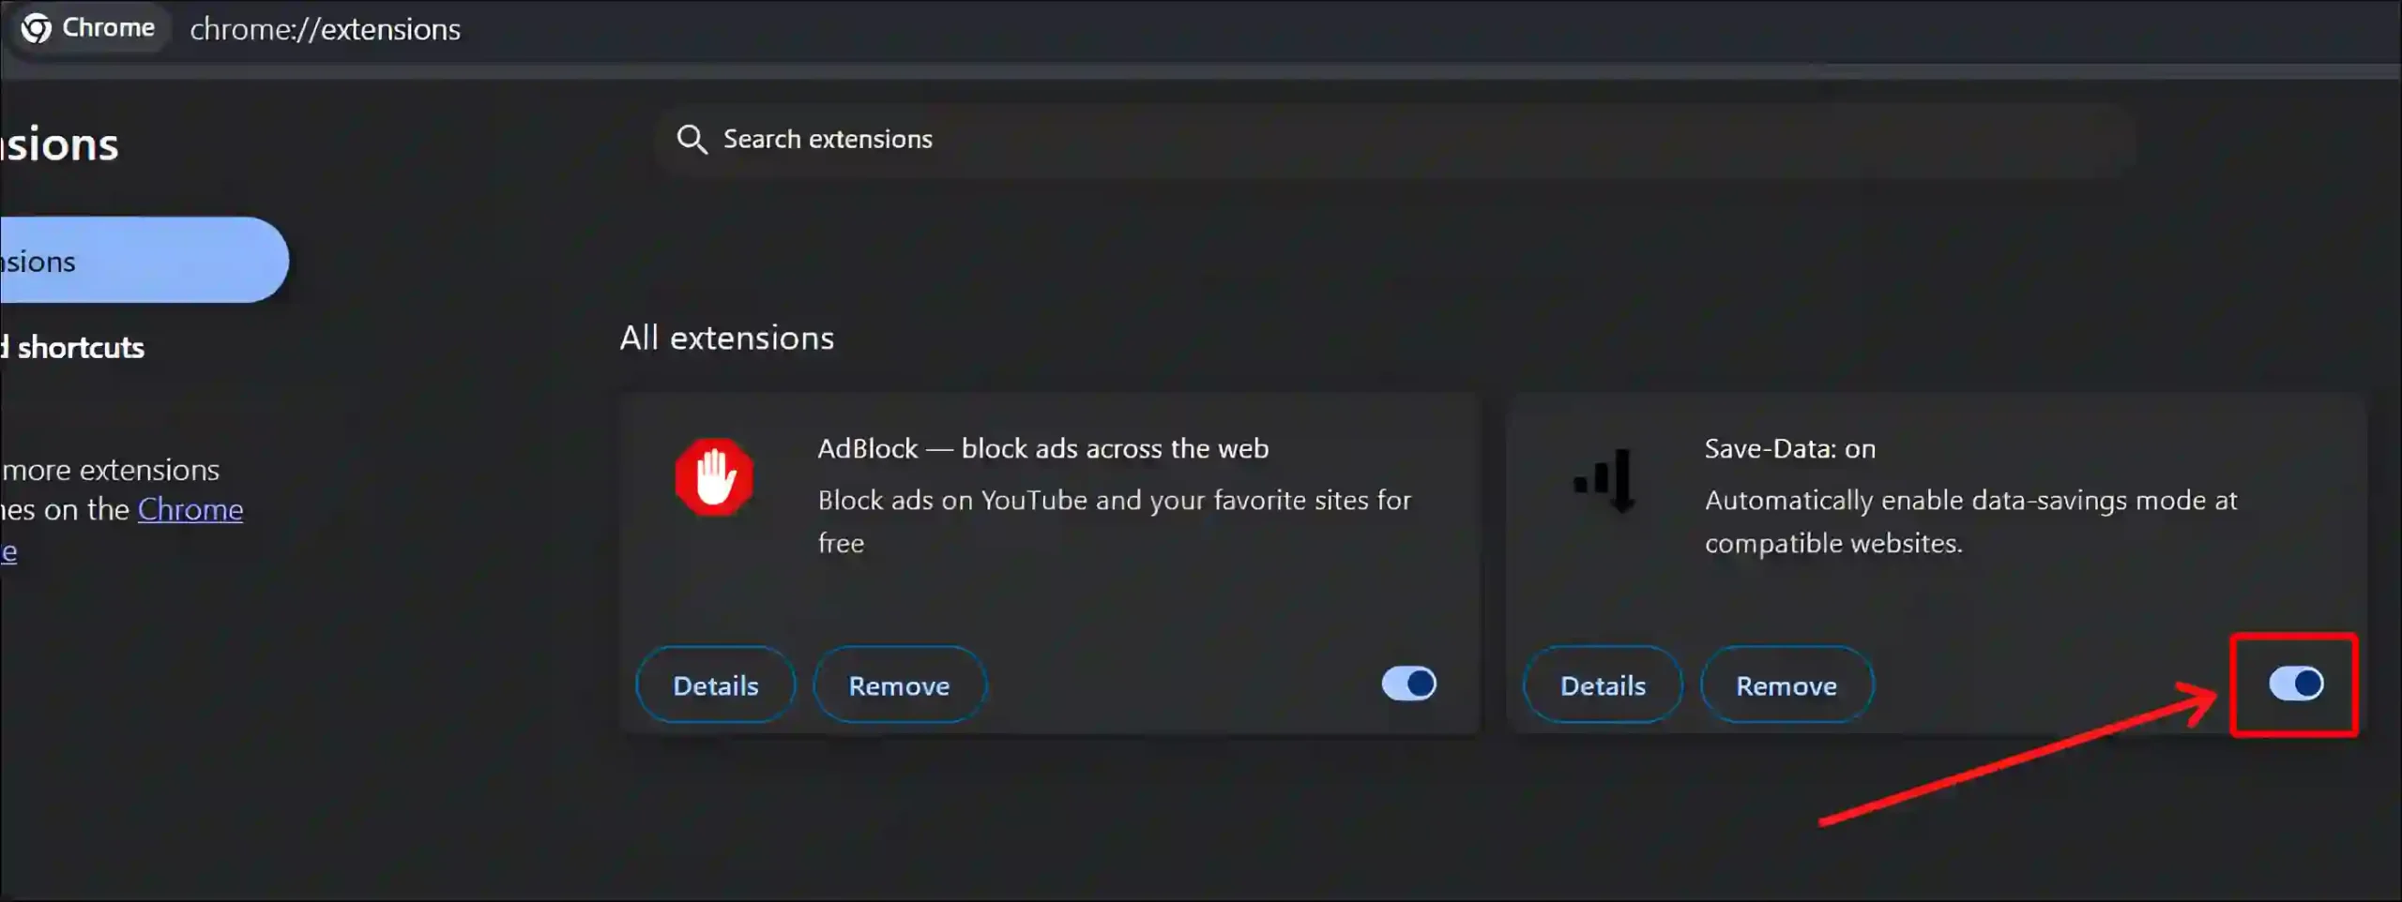Click the "Block ads on YouTube" description
The width and height of the screenshot is (2402, 902).
(x=1114, y=521)
